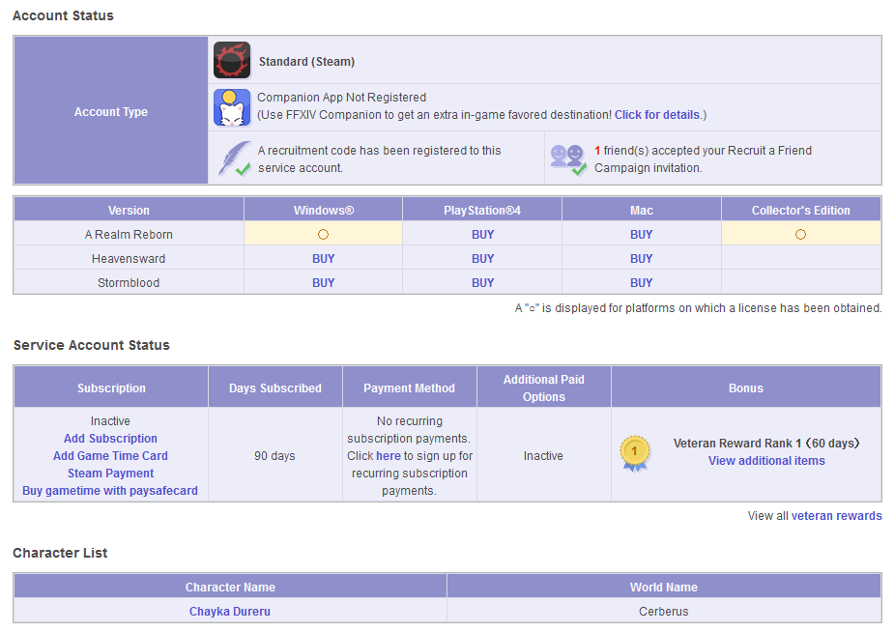The image size is (894, 632).
Task: Select the Steam Payment link
Action: (110, 473)
